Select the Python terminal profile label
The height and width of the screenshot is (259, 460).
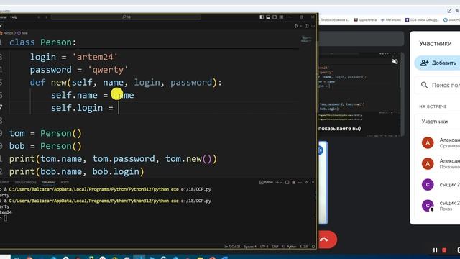(267, 182)
